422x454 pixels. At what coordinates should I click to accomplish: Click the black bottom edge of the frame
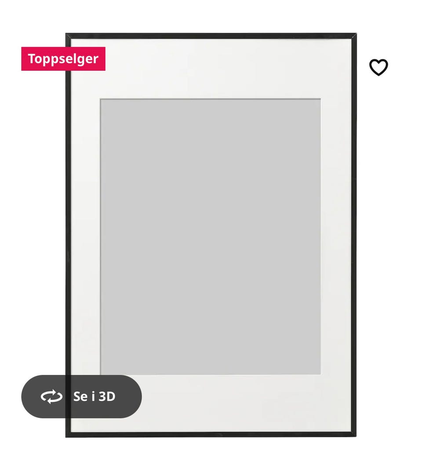tap(211, 434)
